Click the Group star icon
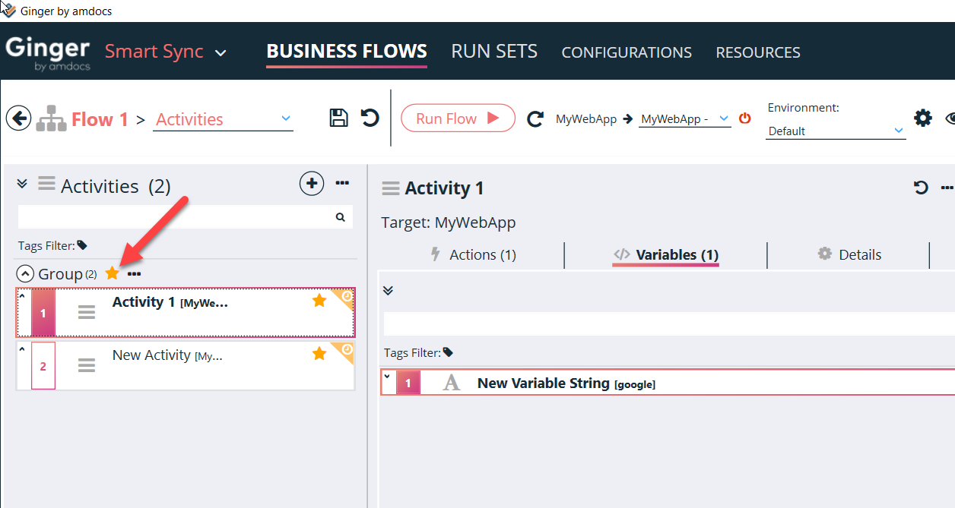The width and height of the screenshot is (955, 508). 113,273
